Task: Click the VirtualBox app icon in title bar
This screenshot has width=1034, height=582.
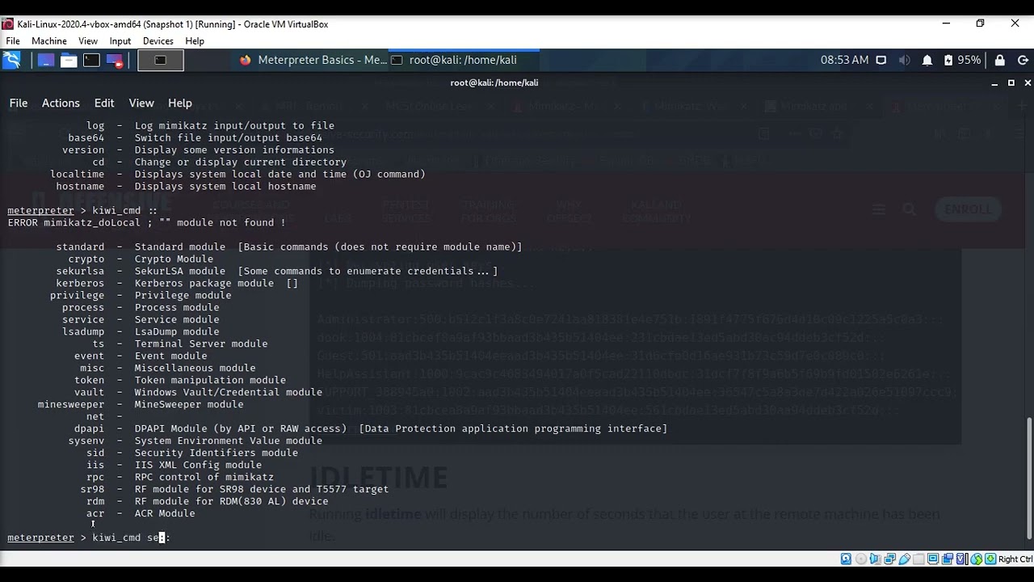Action: coord(8,23)
